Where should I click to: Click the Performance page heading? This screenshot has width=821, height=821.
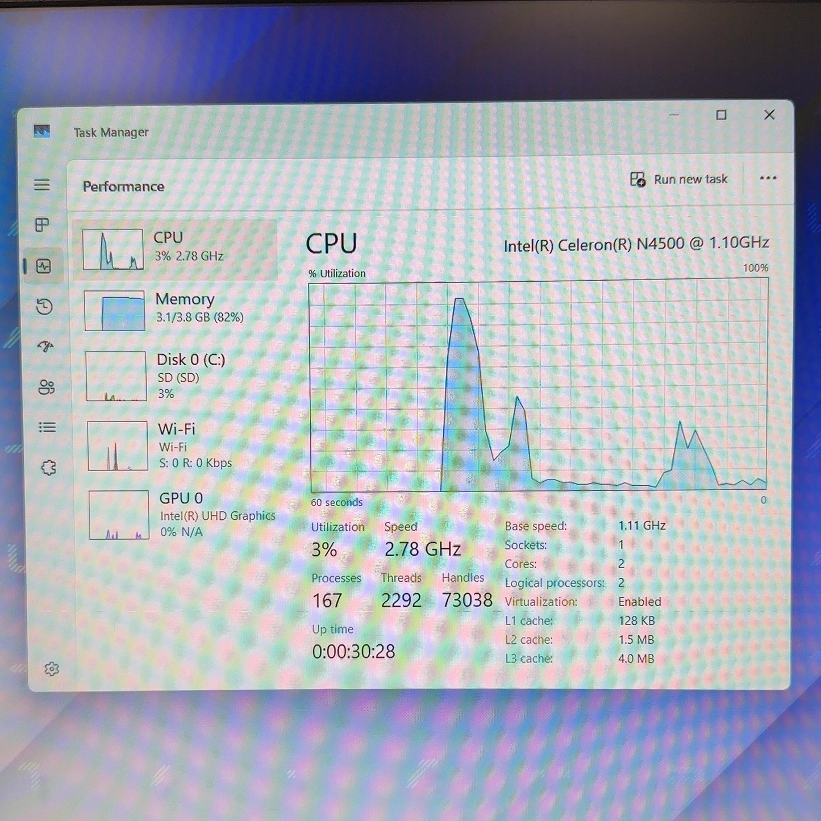tap(123, 186)
